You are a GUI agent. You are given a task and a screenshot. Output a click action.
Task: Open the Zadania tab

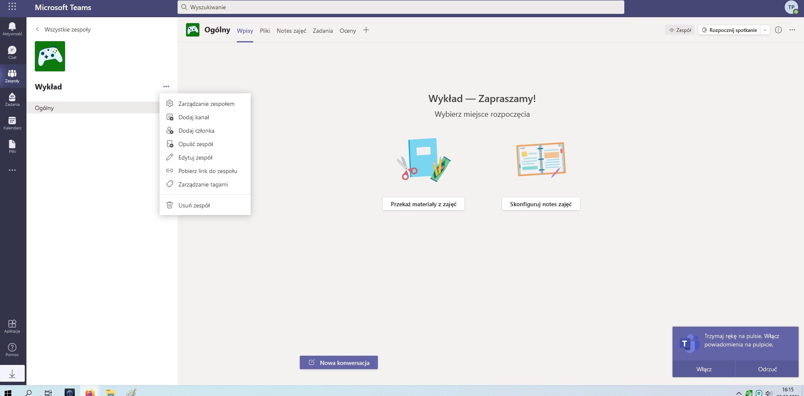click(x=322, y=31)
